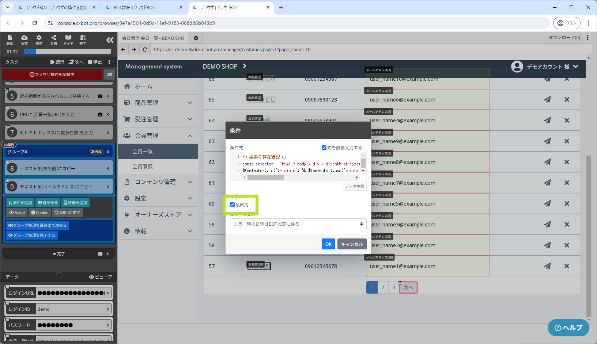
Task: Click the キャンセル button
Action: (x=352, y=244)
